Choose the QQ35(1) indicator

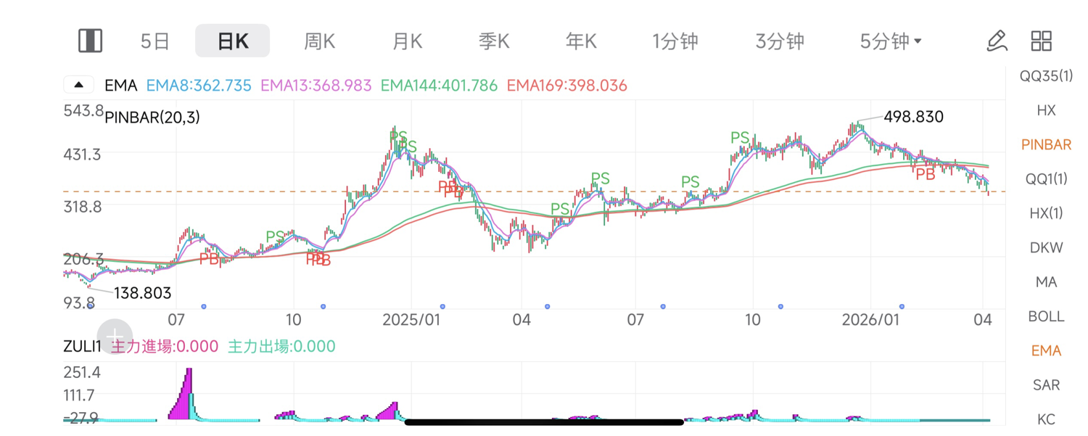point(1046,75)
